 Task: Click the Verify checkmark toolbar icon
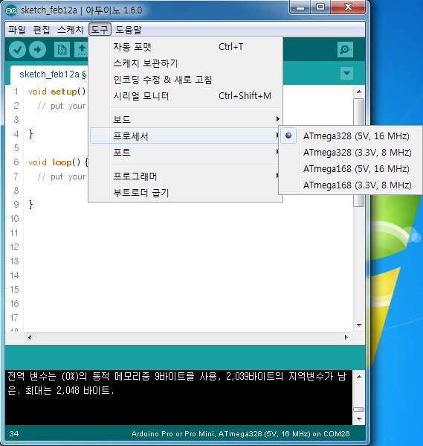tap(17, 49)
